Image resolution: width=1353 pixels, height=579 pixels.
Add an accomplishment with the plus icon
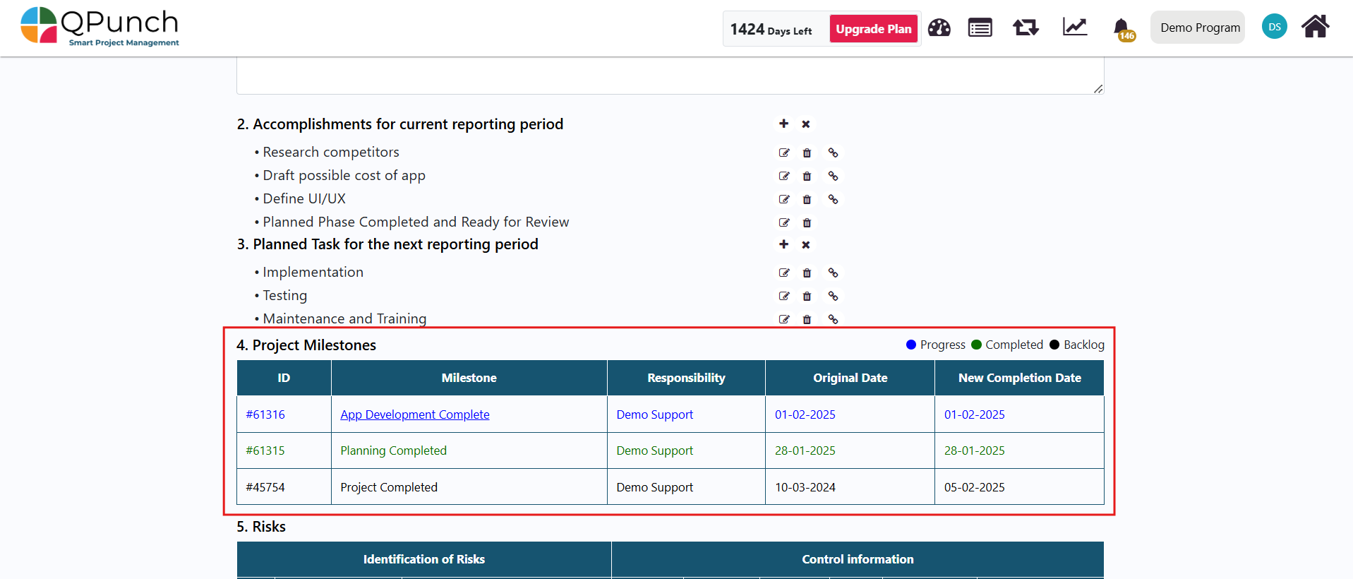pos(783,124)
